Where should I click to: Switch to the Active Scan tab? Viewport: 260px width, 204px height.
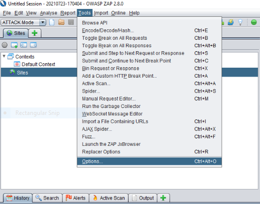pos(109,198)
